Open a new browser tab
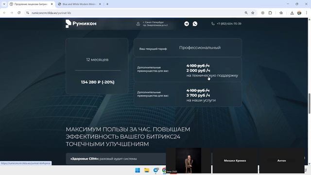Image resolution: width=311 pixels, height=175 pixels. pos(107,4)
